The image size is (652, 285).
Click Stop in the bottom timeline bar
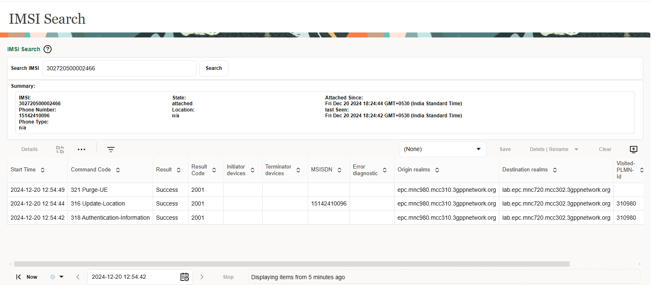click(228, 277)
